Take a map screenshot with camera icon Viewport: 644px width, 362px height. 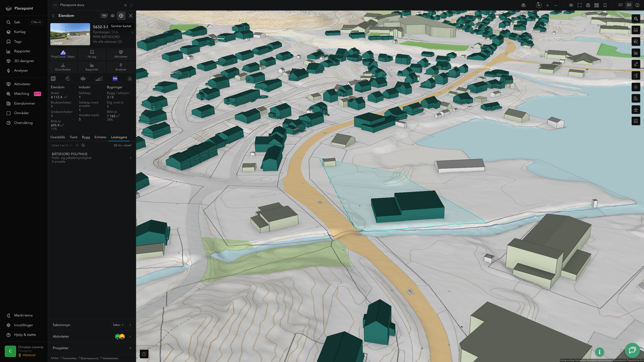click(588, 5)
